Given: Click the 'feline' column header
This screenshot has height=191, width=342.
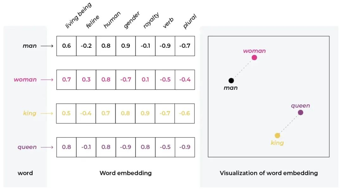Looking at the screenshot, I should click(x=92, y=22).
